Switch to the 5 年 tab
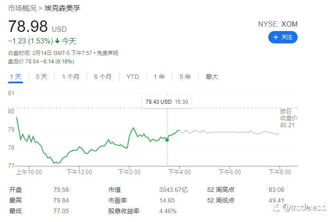 pos(185,77)
